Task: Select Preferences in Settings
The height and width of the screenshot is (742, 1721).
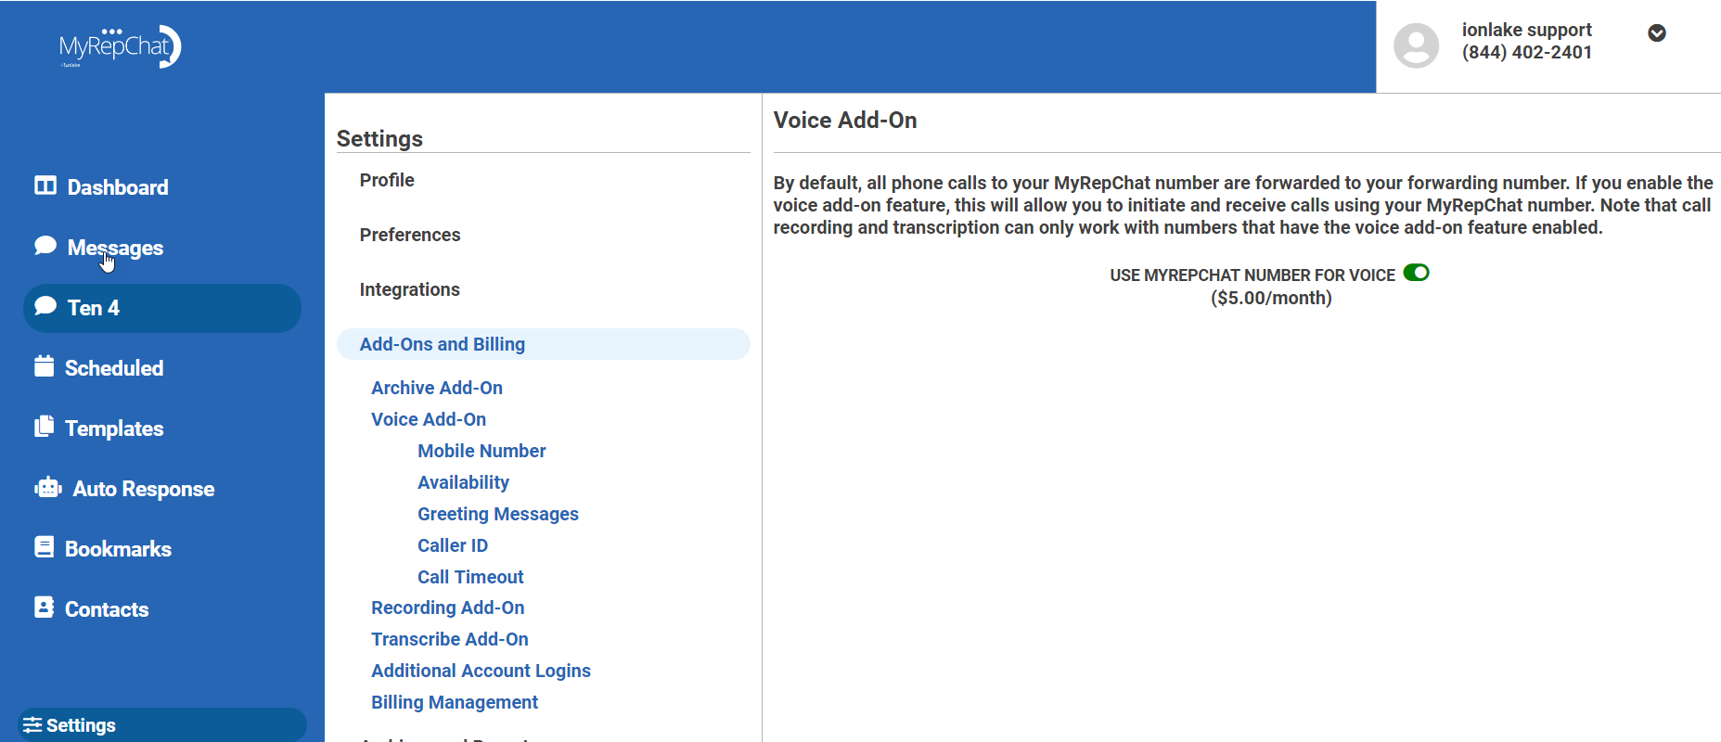Action: [410, 235]
